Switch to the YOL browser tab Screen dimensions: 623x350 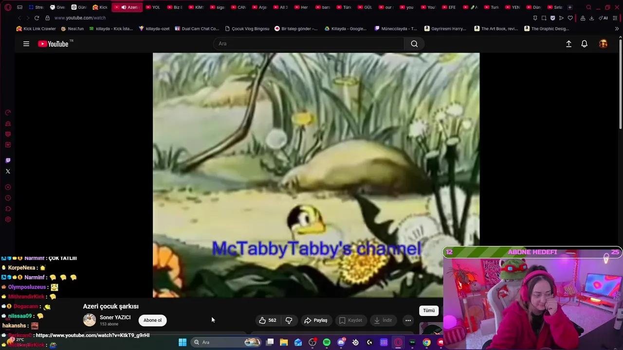point(152,7)
